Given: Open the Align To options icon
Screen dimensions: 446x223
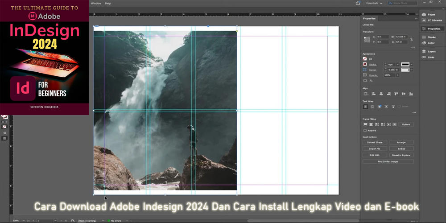Looking at the screenshot, I should tap(366, 94).
